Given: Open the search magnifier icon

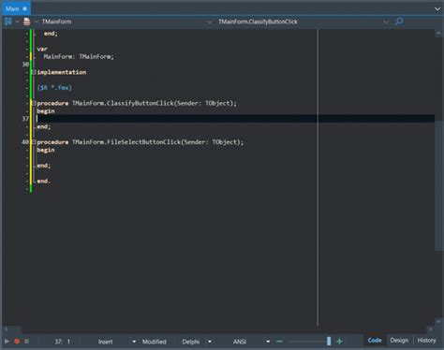Looking at the screenshot, I should 399,22.
